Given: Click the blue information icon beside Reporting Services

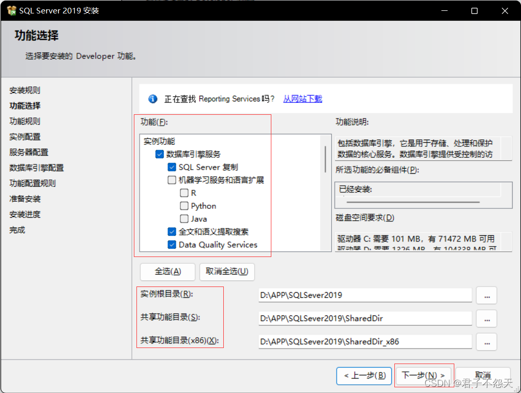Looking at the screenshot, I should [x=153, y=99].
